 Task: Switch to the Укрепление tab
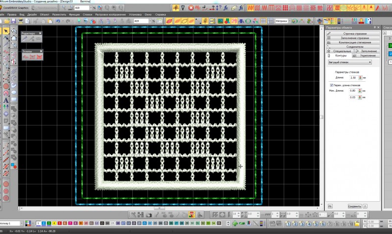[x=366, y=55]
